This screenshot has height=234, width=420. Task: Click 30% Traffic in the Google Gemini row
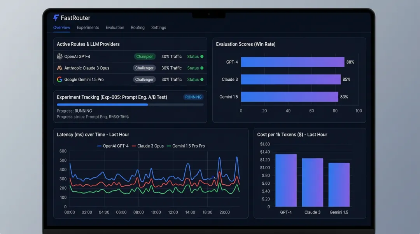(171, 80)
